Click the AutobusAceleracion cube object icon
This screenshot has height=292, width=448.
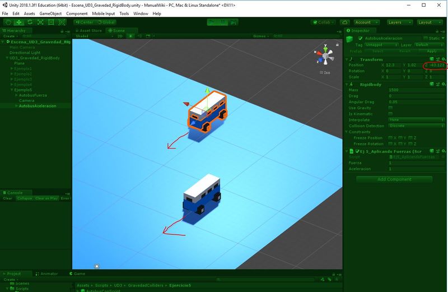click(349, 39)
